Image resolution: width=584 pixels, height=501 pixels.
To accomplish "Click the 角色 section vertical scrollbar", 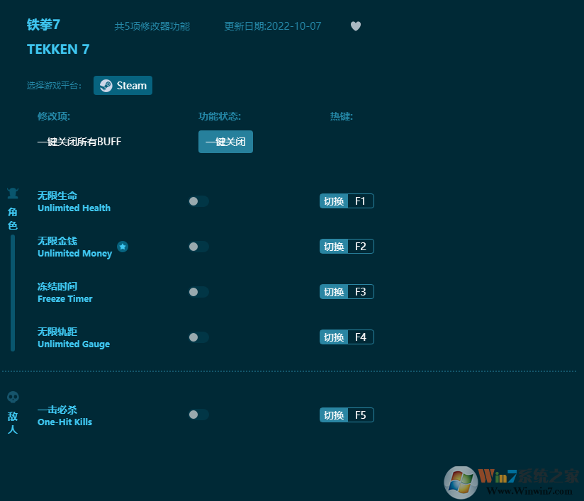I will click(13, 293).
